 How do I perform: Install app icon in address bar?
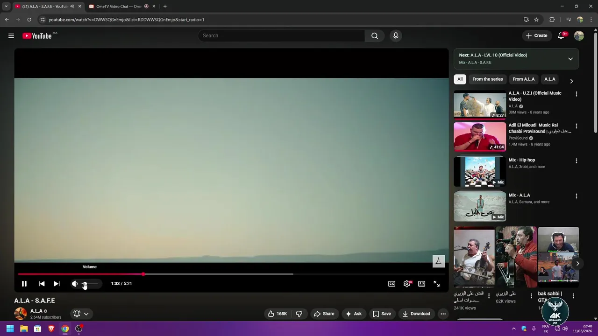pos(526,20)
